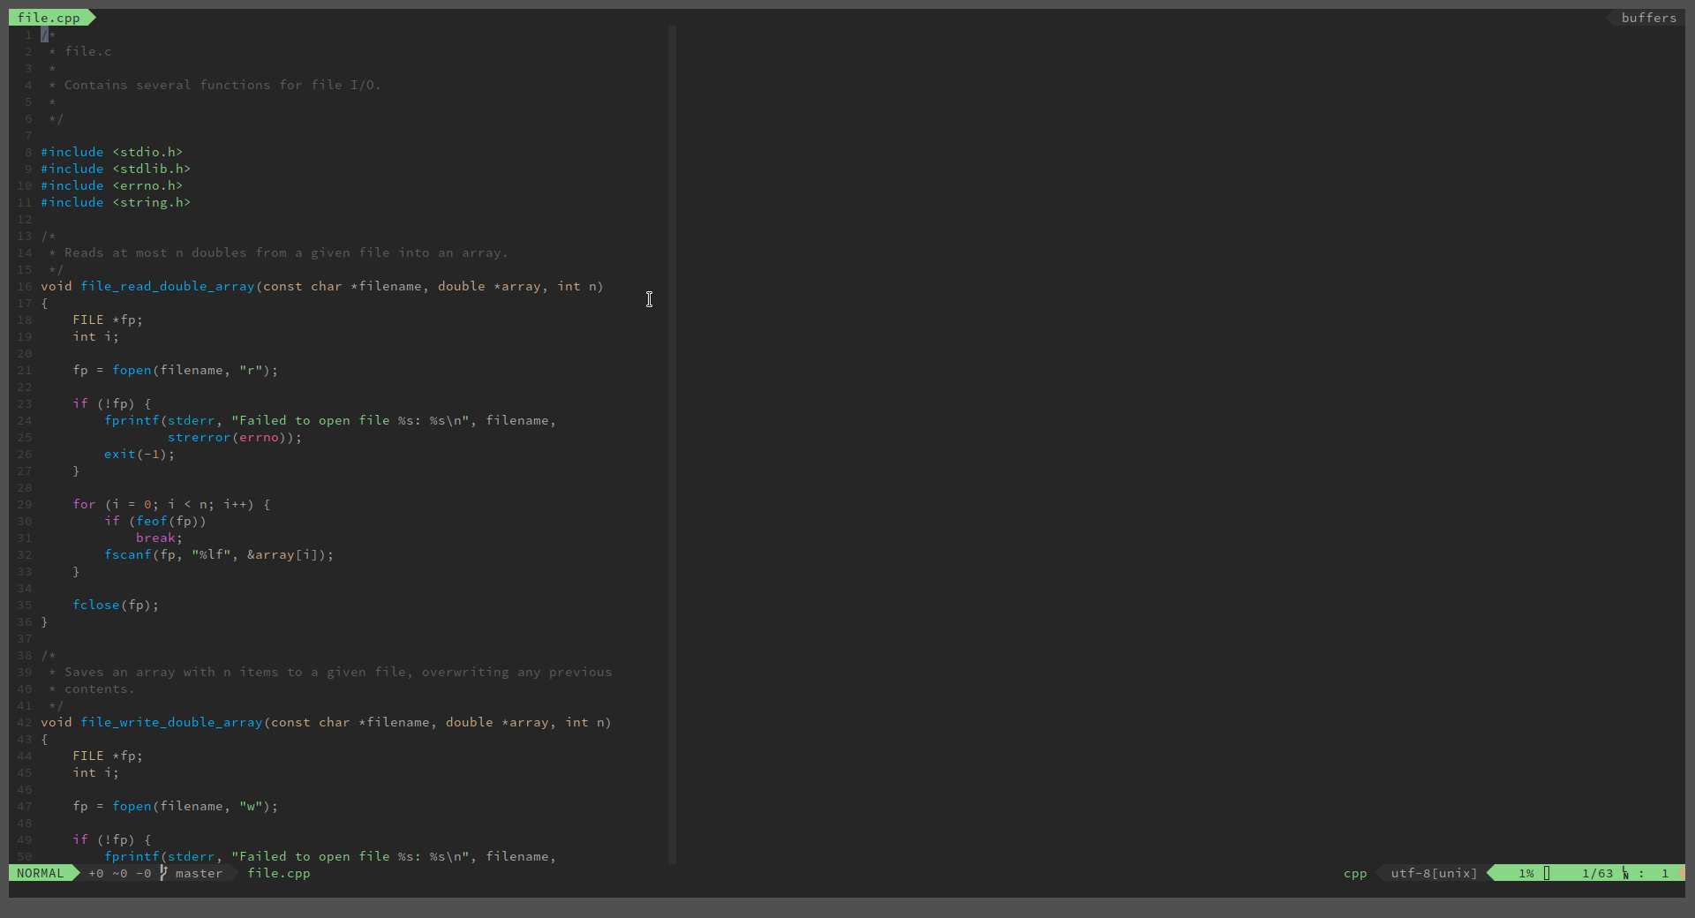Viewport: 1695px width, 918px height.
Task: Click the git hunk summary +0 ~0 -0
Action: point(119,873)
